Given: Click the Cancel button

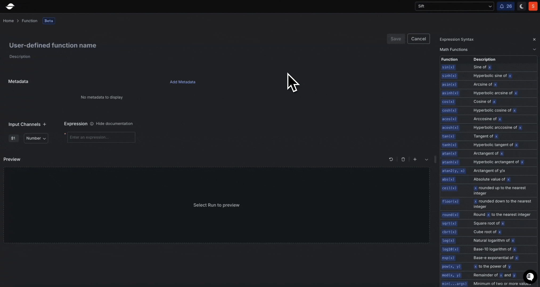Looking at the screenshot, I should point(418,39).
